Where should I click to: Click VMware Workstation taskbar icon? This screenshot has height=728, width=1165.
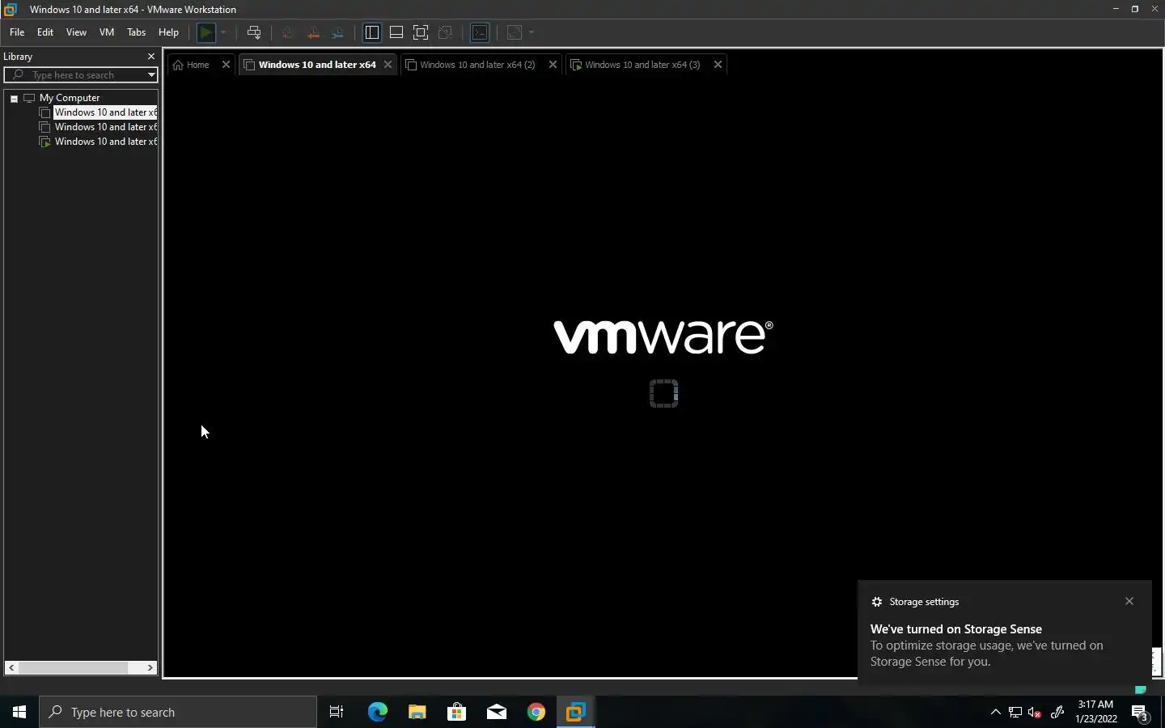(575, 712)
